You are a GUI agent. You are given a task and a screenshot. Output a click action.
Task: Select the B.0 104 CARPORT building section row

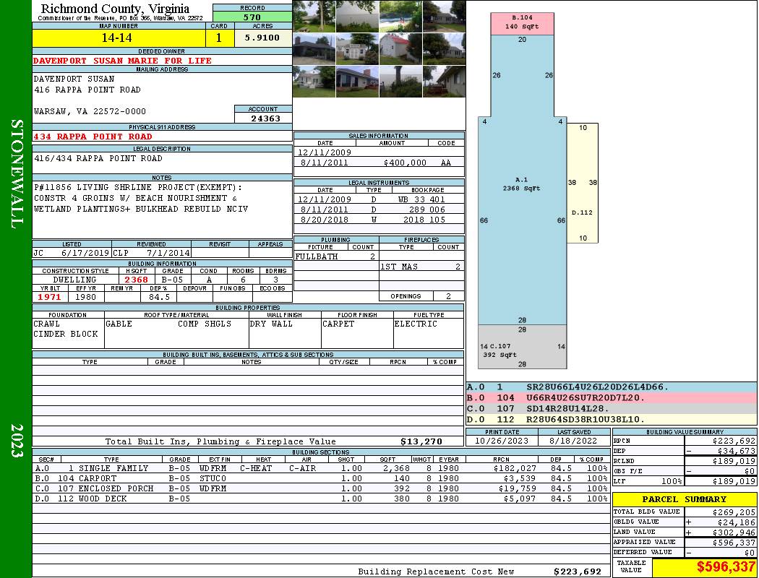(320, 478)
